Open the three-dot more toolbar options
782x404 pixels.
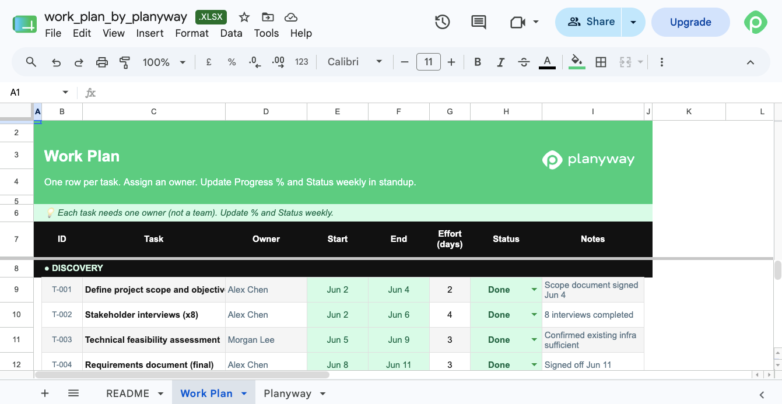[x=661, y=62]
